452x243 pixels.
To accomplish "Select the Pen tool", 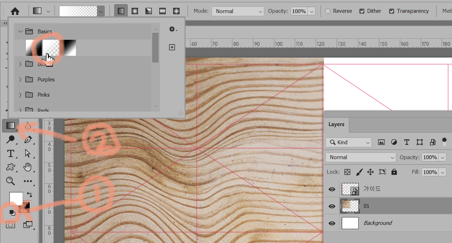I will [x=28, y=140].
